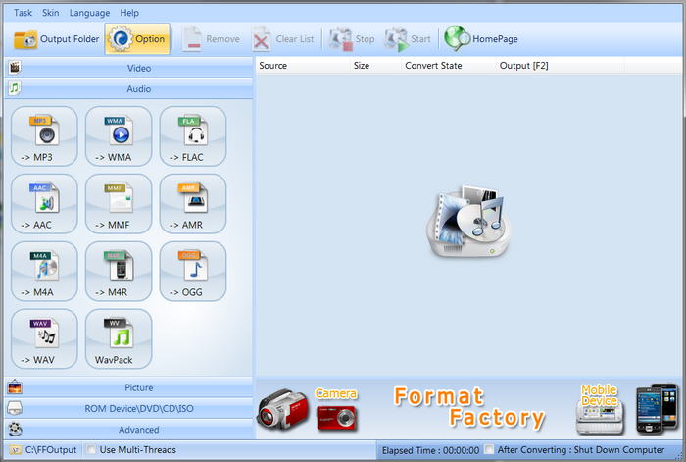Select the WMA conversion icon
The height and width of the screenshot is (462, 686).
[119, 136]
